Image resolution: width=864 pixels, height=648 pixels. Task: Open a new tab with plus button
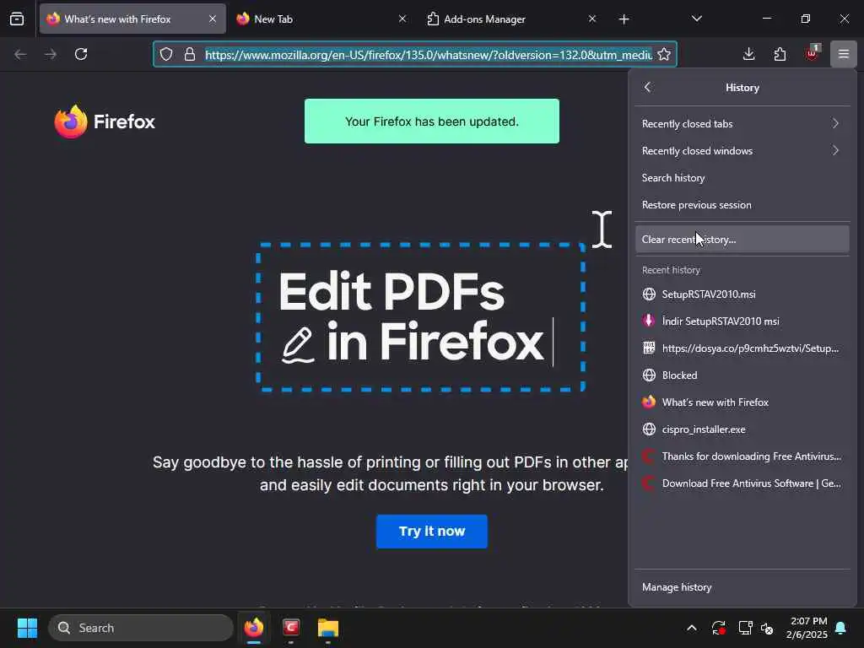pos(624,19)
